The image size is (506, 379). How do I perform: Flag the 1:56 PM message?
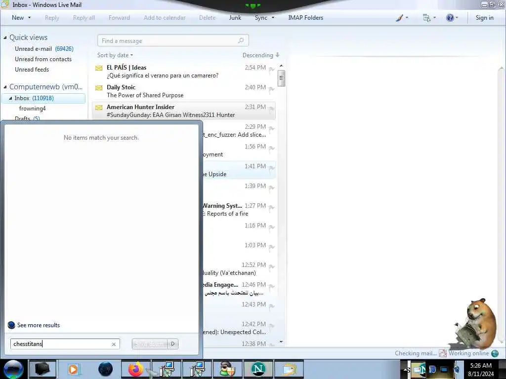tap(272, 148)
